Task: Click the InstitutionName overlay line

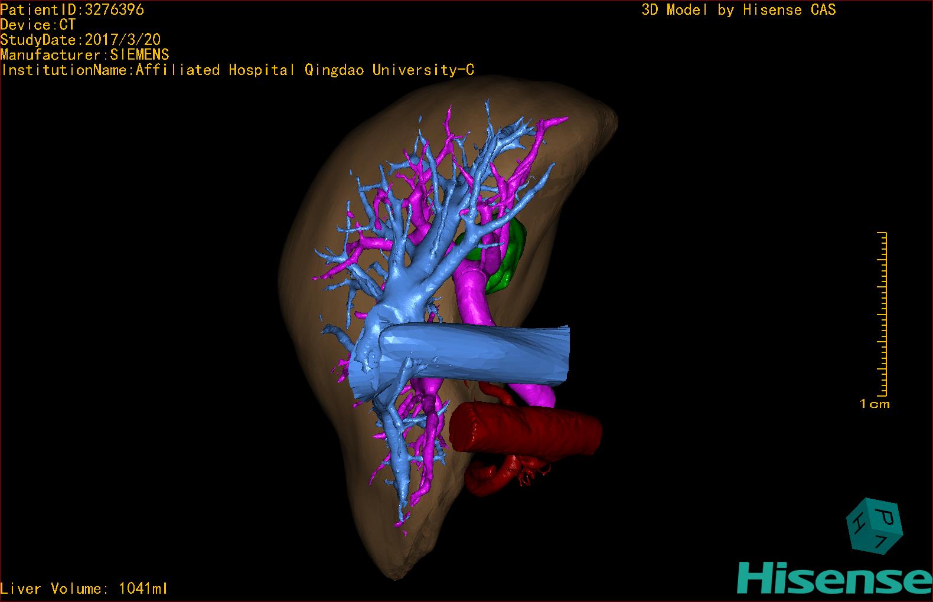Action: tap(237, 70)
